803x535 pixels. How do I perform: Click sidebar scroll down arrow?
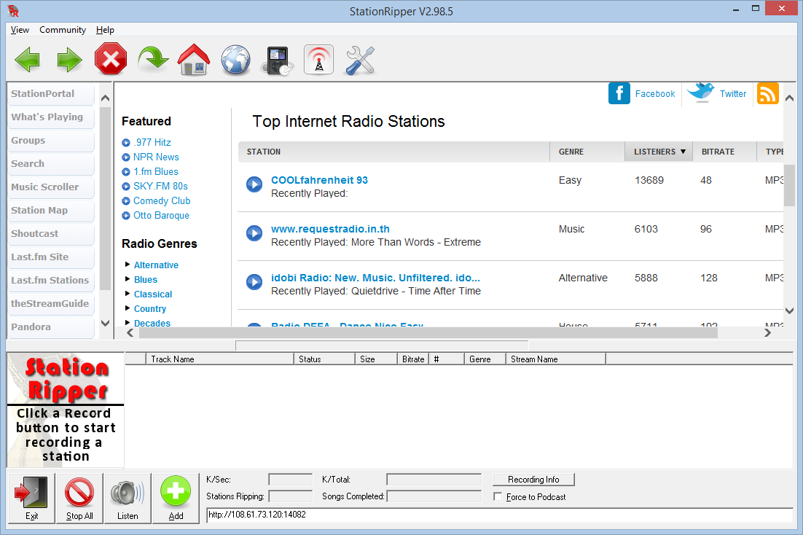tap(105, 324)
